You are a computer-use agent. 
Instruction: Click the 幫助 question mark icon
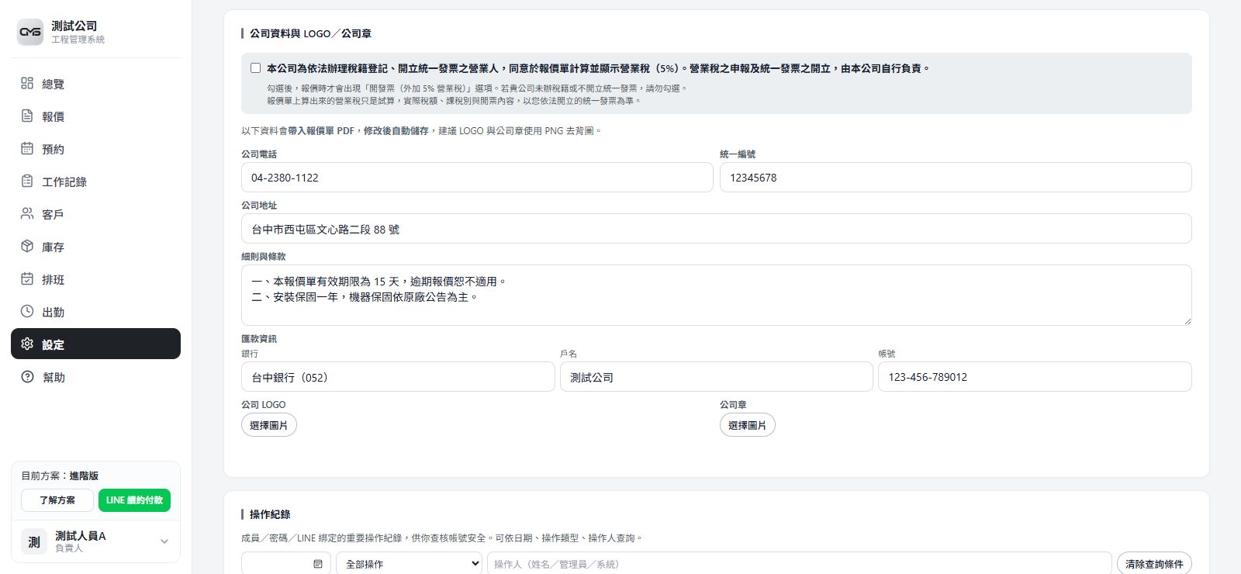[27, 376]
